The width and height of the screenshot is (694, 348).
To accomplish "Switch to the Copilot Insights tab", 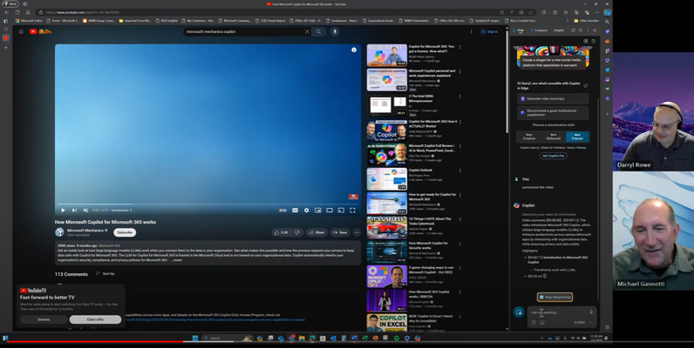I will (x=559, y=30).
